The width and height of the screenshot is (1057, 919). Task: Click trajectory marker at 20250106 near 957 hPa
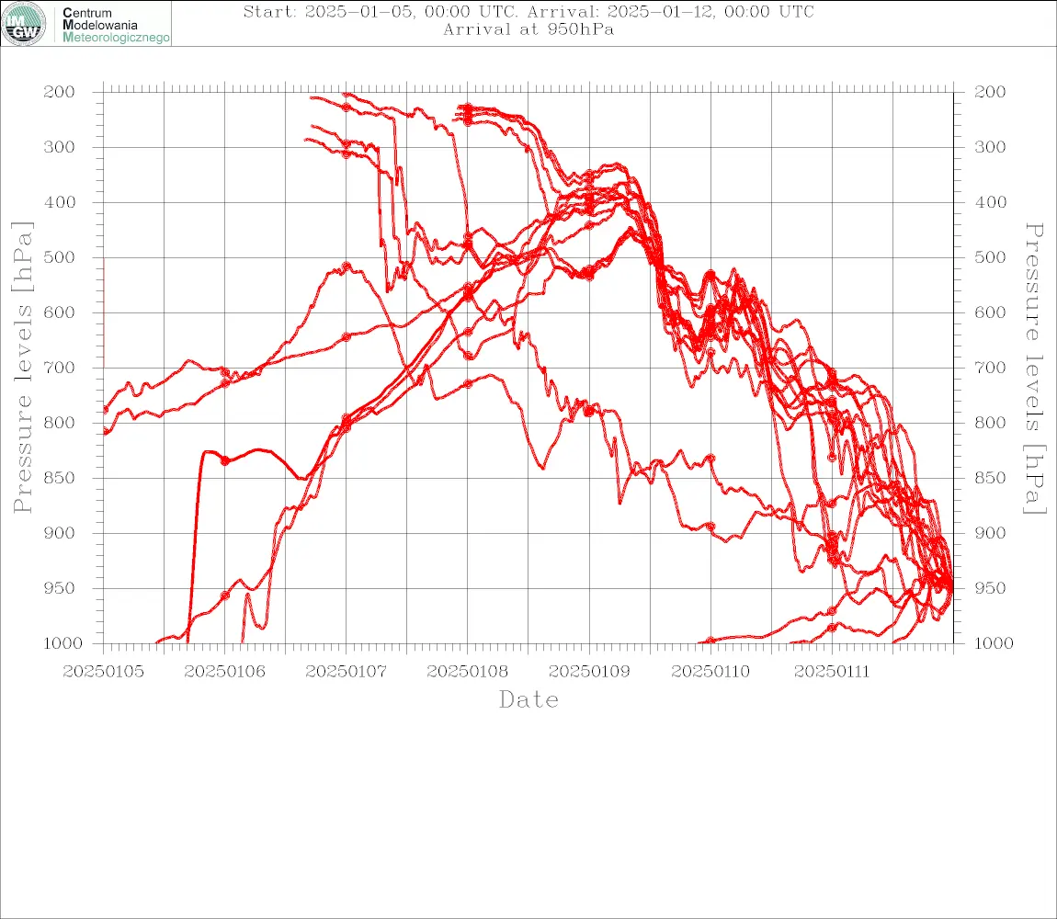[225, 596]
